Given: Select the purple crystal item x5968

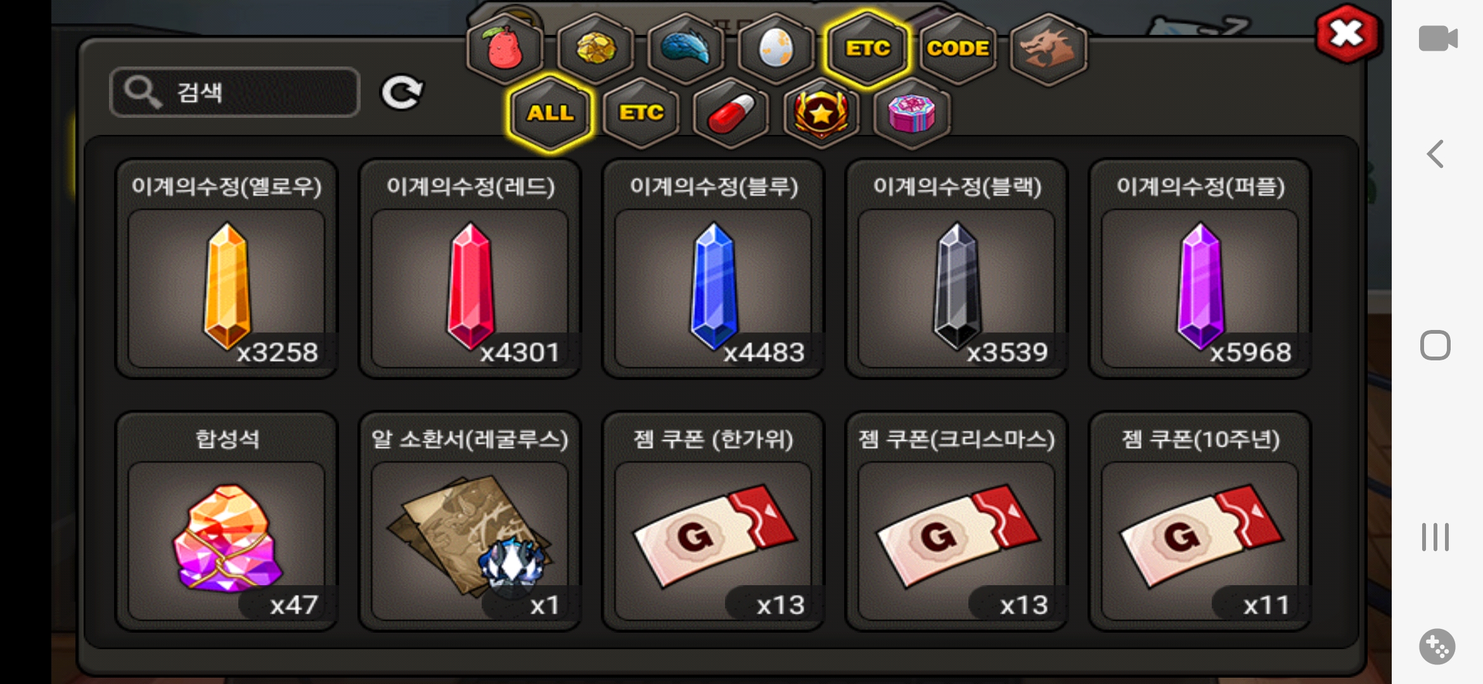Looking at the screenshot, I should pos(1200,269).
